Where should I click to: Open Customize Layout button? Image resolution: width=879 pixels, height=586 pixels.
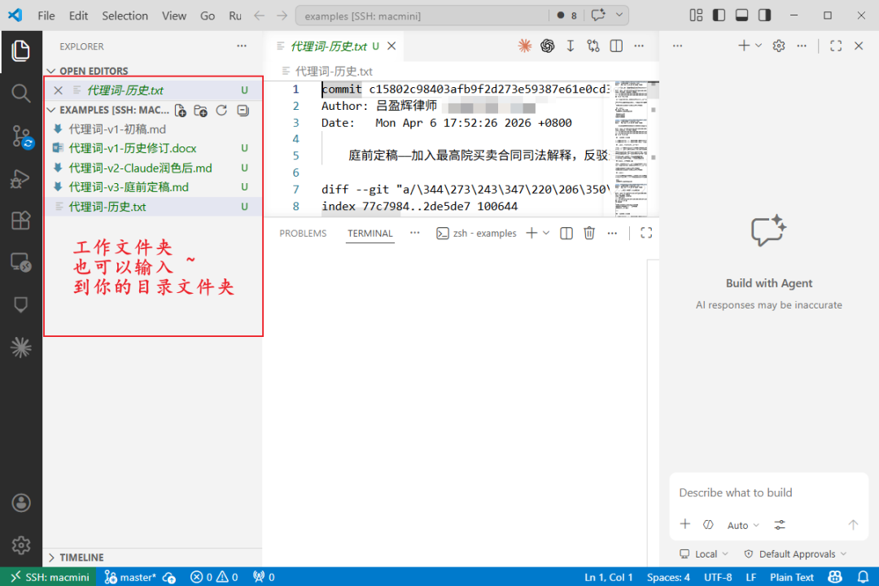pyautogui.click(x=696, y=15)
